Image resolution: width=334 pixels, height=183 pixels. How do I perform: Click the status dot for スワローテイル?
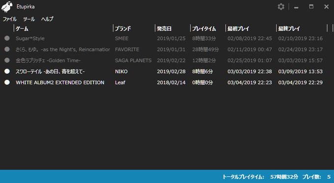pyautogui.click(x=7, y=71)
